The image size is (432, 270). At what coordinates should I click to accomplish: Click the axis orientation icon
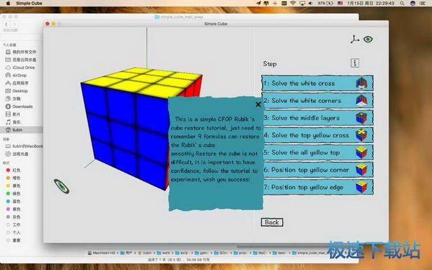354,39
